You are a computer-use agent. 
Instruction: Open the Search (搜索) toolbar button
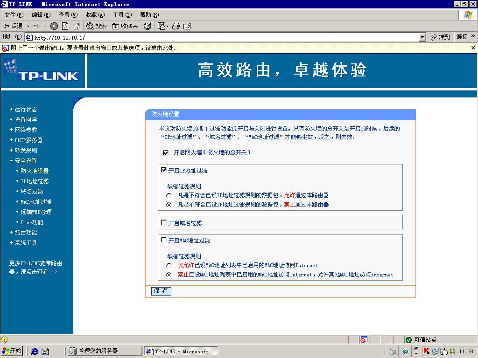point(97,26)
